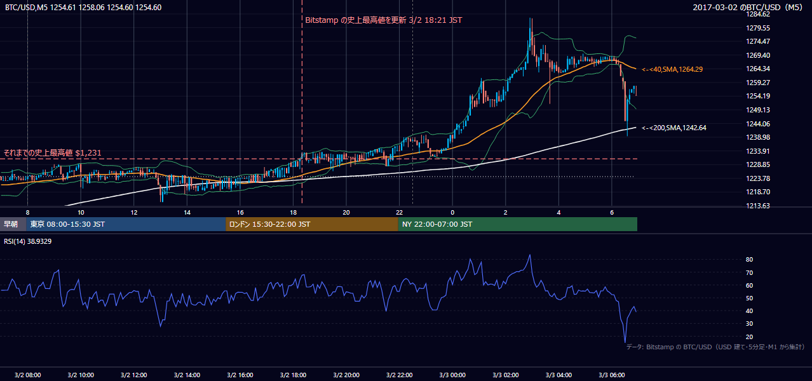Click the 1259.27 price axis value
Screen dimensions: 812x381
759,83
